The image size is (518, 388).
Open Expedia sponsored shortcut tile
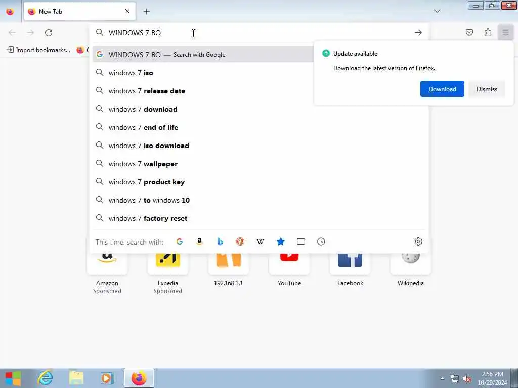(168, 274)
